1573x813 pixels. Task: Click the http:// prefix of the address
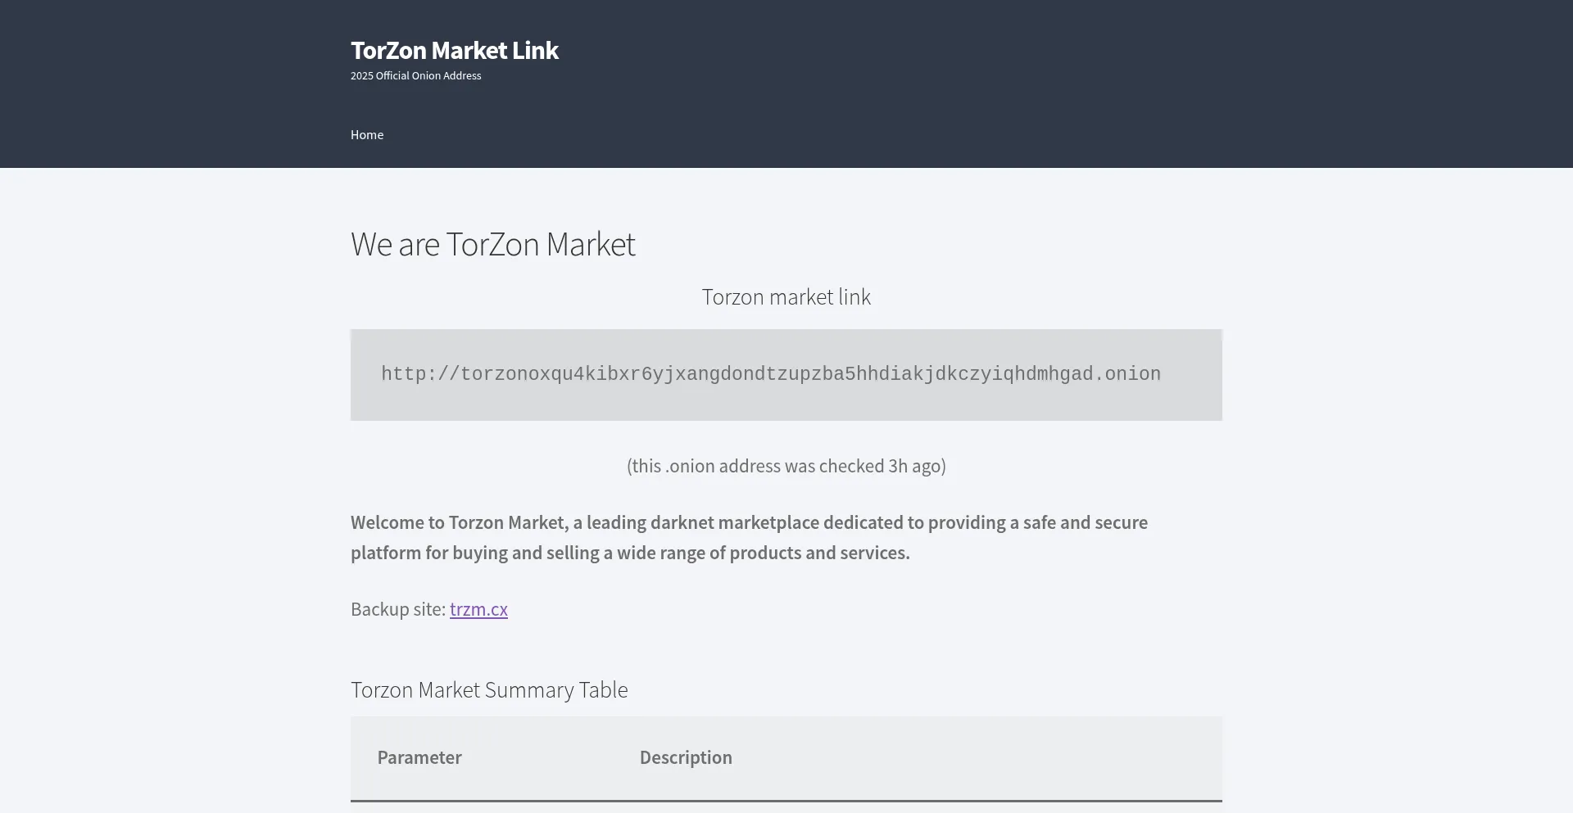419,374
